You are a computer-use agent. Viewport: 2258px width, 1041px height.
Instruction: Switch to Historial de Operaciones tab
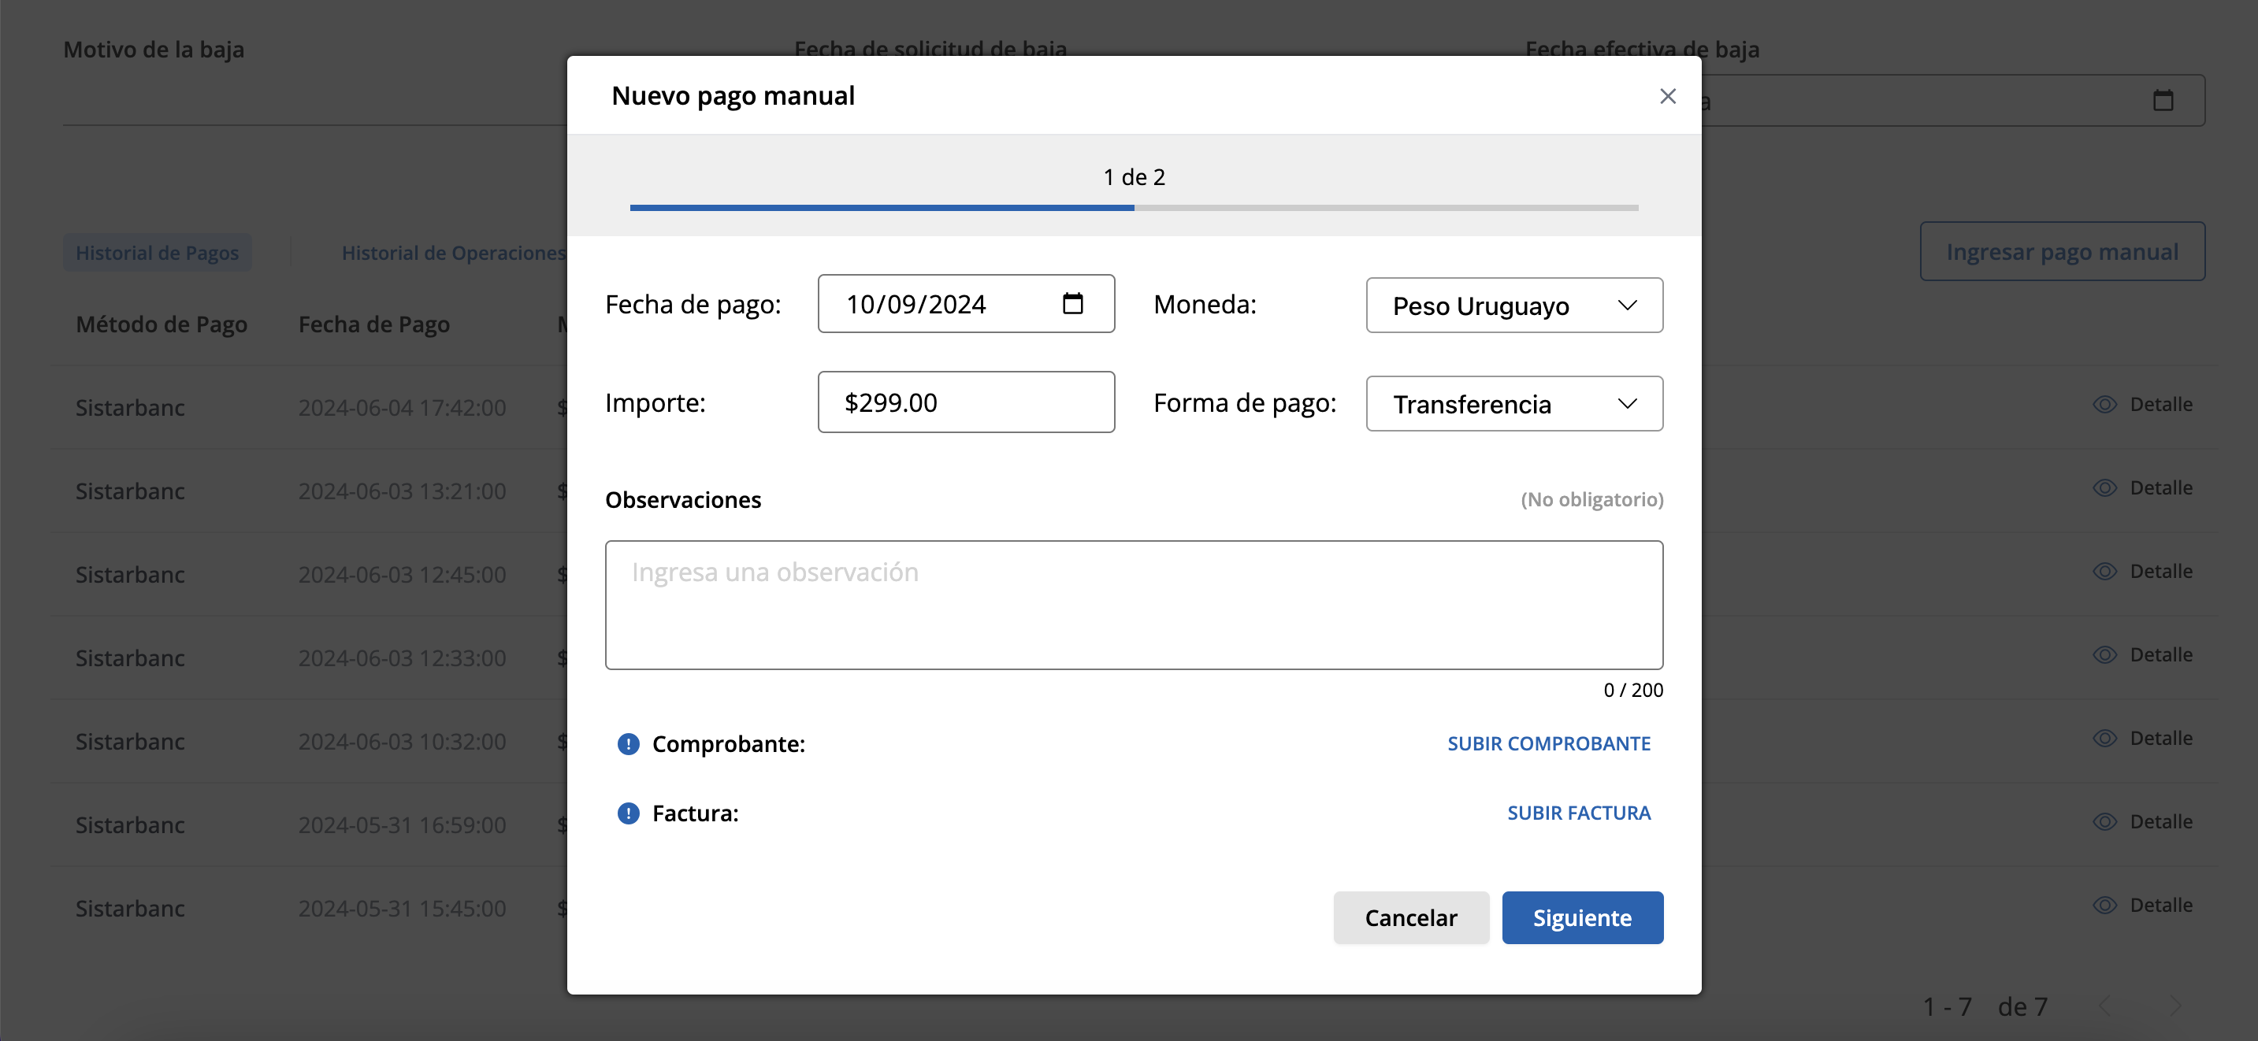click(x=453, y=254)
